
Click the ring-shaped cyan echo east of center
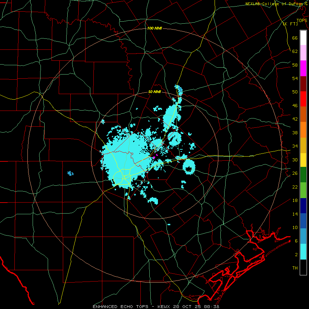(x=189, y=167)
